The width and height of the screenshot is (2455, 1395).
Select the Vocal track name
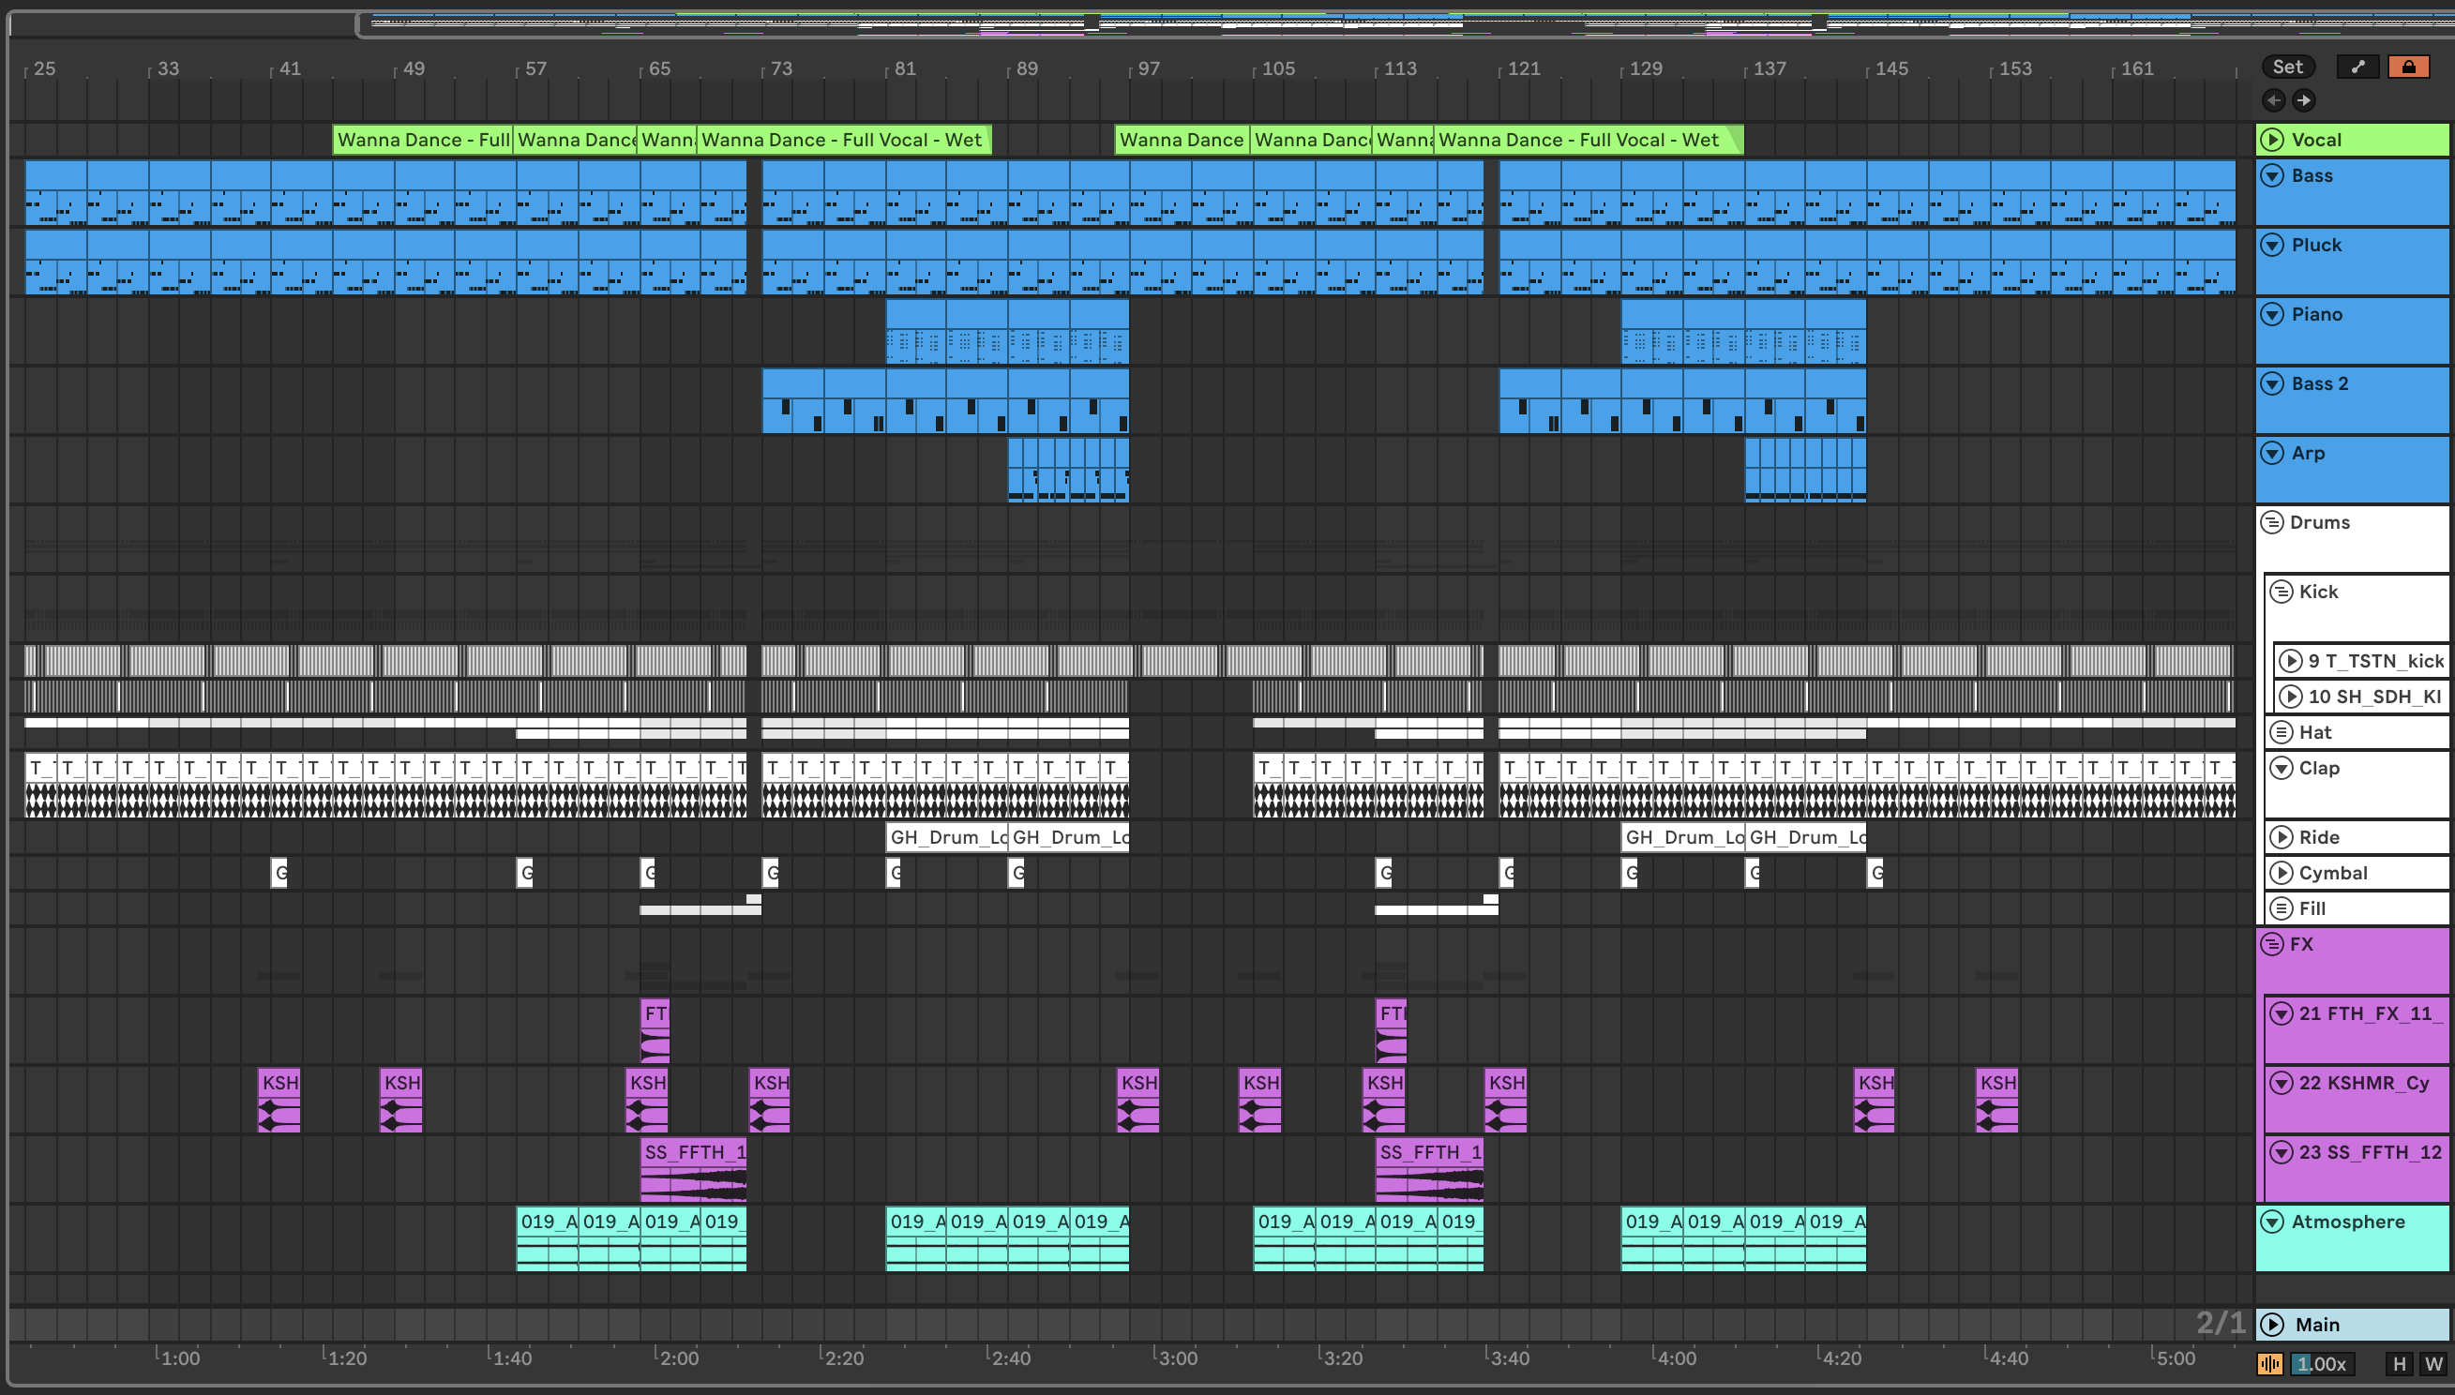tap(2316, 140)
